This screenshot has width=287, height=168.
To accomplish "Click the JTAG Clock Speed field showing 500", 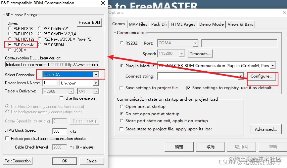I will (60, 131).
